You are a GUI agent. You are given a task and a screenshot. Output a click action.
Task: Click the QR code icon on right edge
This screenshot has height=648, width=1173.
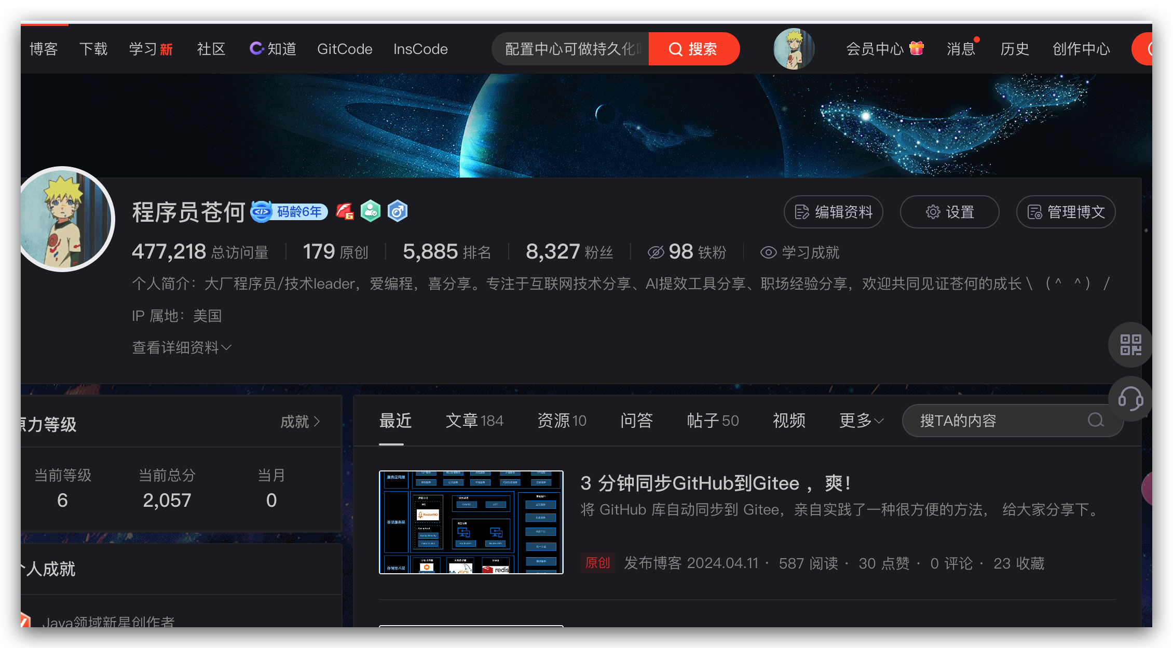pos(1130,344)
